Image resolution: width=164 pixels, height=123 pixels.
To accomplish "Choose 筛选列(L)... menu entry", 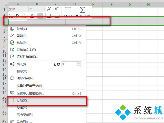I will tap(47, 122).
